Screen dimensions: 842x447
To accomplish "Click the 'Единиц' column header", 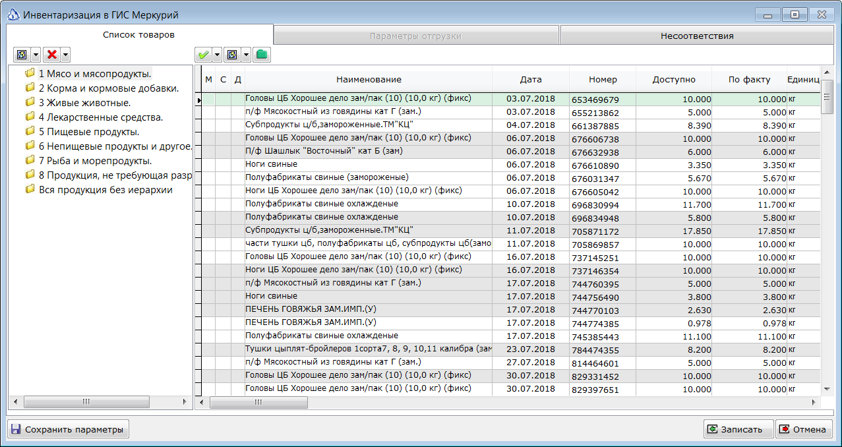I will click(803, 79).
